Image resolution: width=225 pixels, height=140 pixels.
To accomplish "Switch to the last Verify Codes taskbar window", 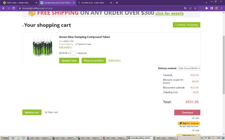I will click(x=165, y=138).
